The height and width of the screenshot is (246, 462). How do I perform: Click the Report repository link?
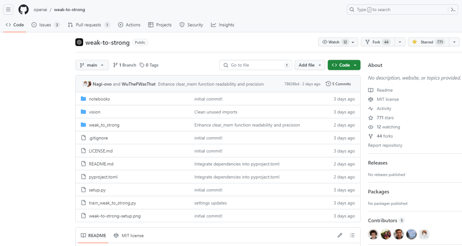pos(385,145)
